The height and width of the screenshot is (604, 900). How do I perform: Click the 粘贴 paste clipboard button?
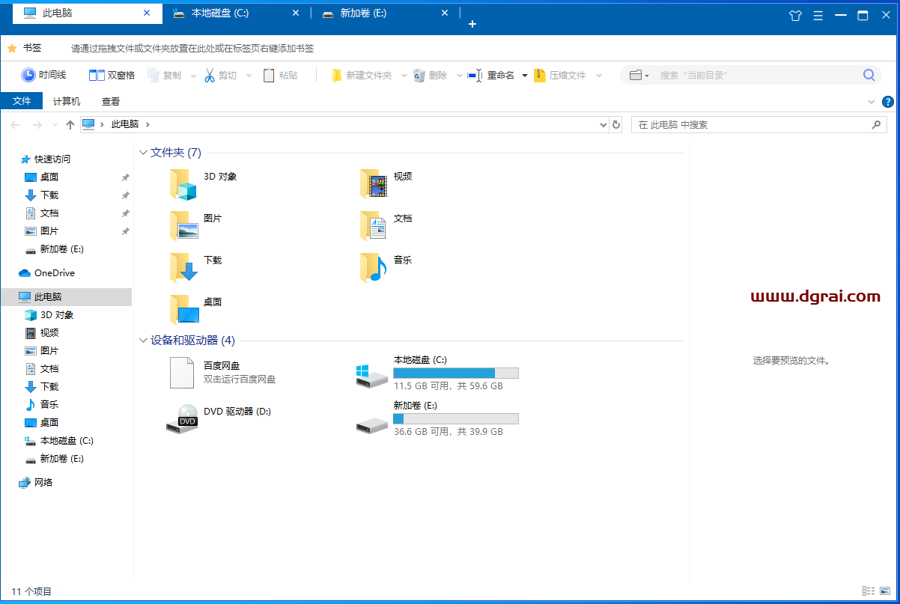coord(281,75)
